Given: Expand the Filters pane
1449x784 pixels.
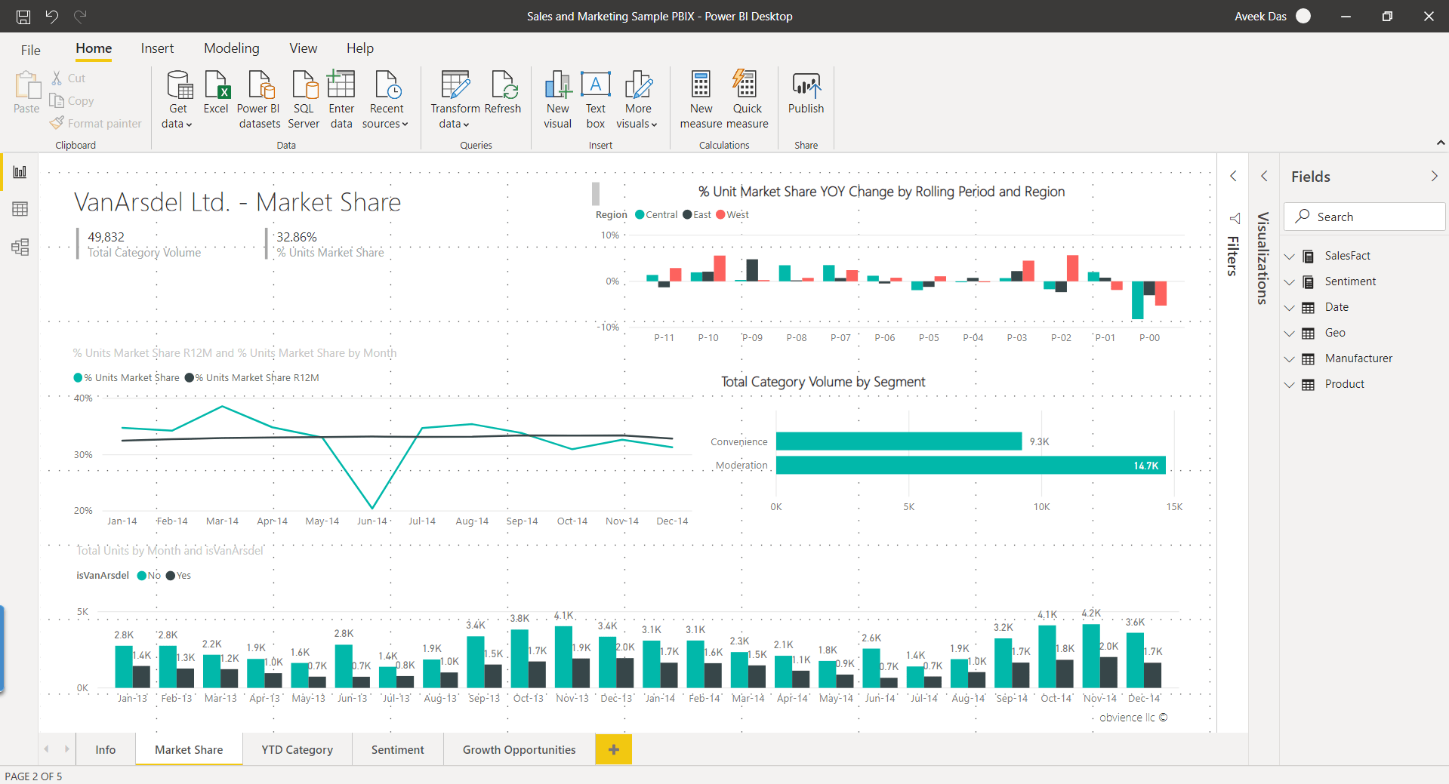Looking at the screenshot, I should point(1233,176).
